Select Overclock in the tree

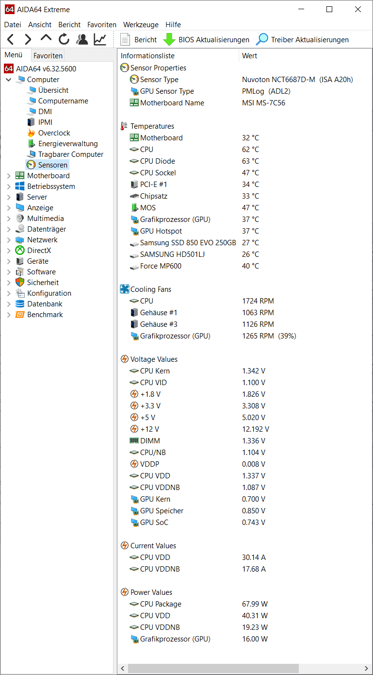click(54, 133)
